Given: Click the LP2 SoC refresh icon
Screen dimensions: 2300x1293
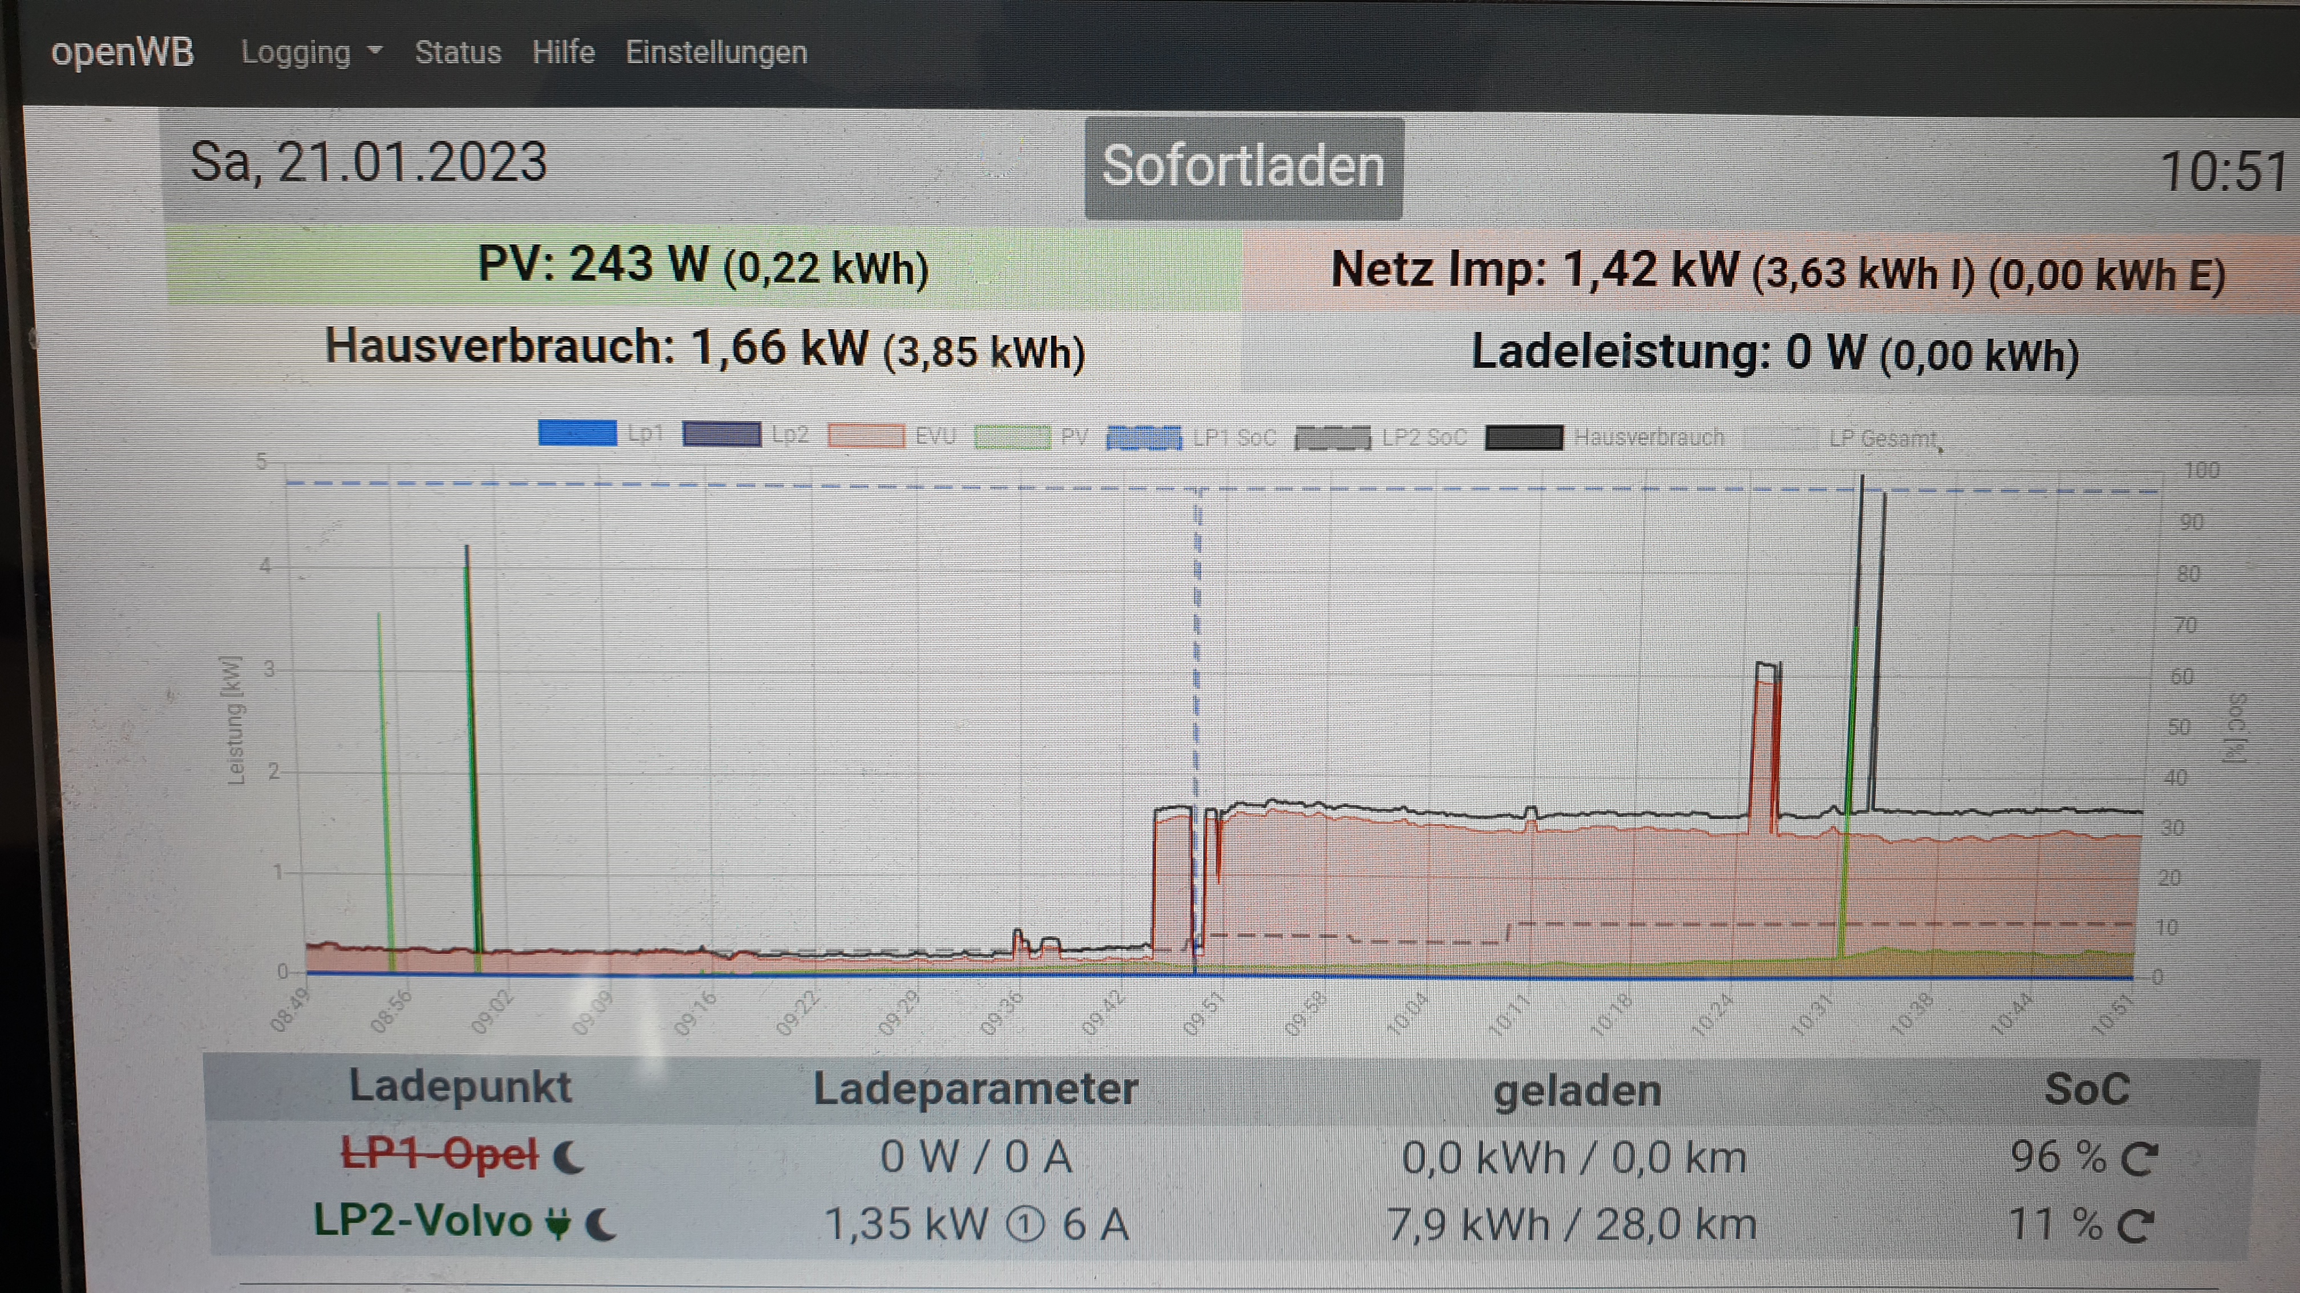Looking at the screenshot, I should (x=2136, y=1225).
